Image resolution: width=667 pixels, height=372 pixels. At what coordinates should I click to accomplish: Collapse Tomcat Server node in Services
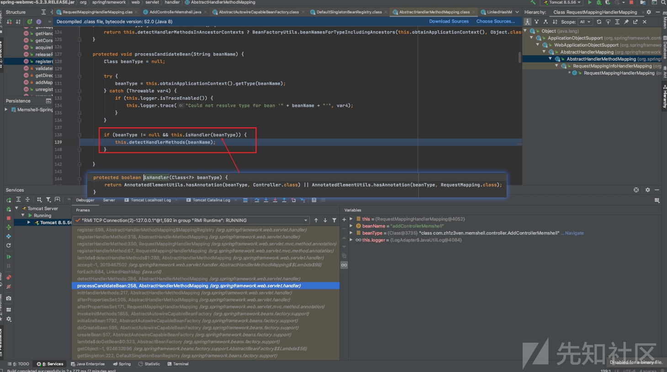point(17,208)
